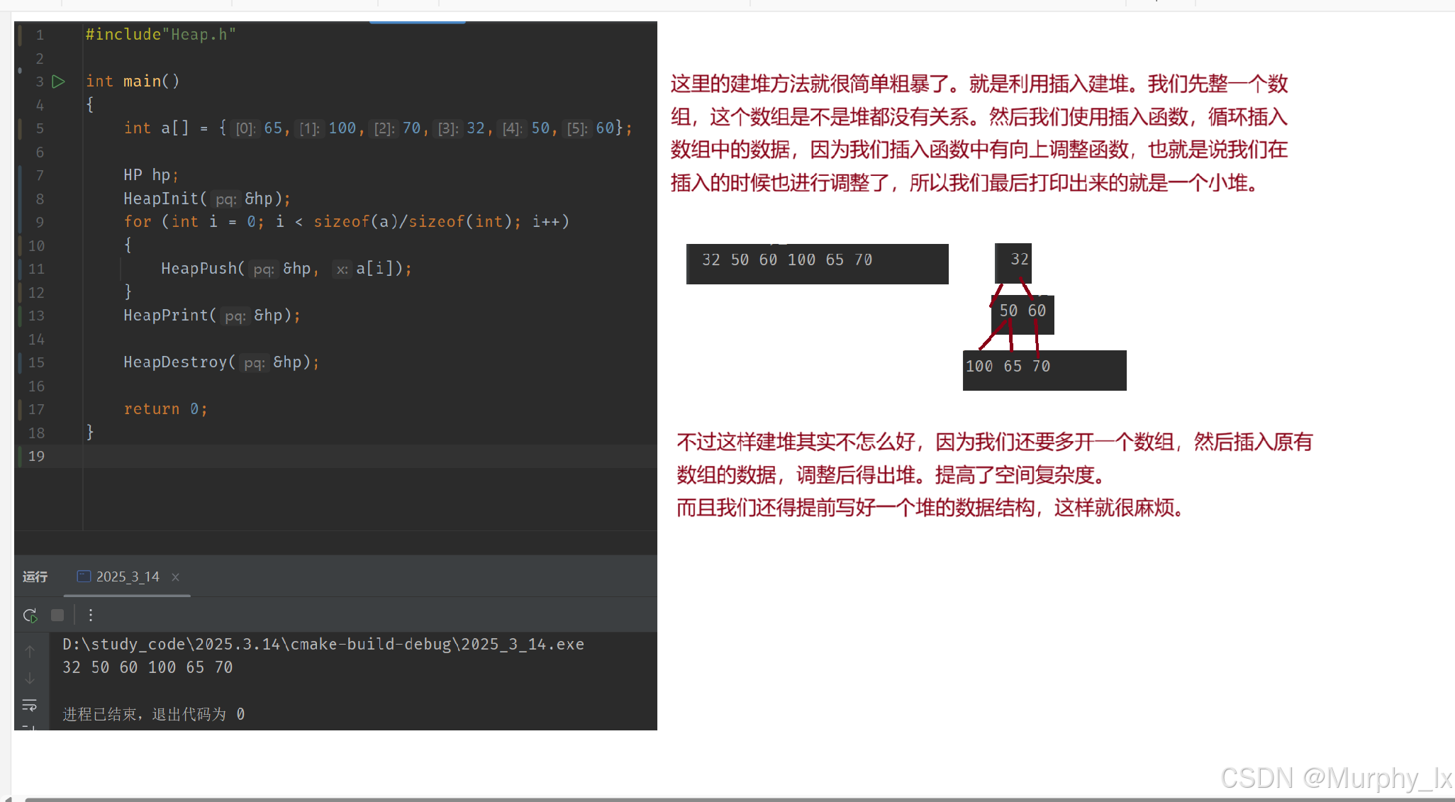Click the console icon on 2025_3_14 tab
Image resolution: width=1455 pixels, height=802 pixels.
click(84, 577)
